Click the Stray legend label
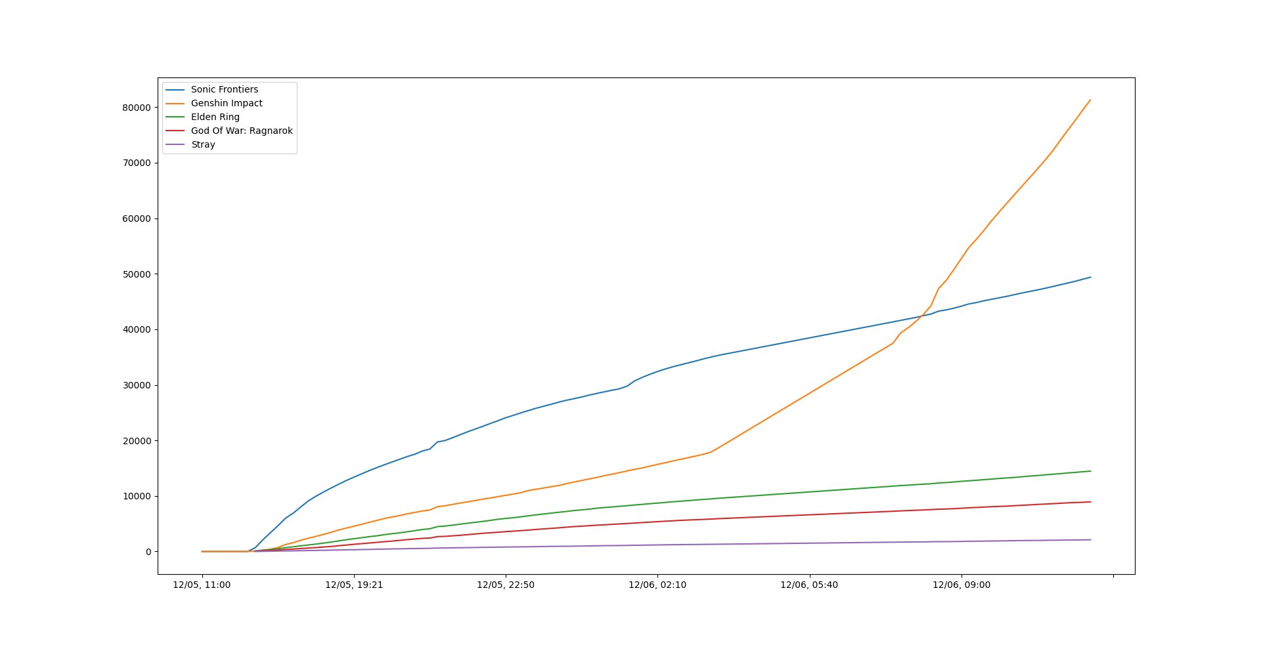 [x=203, y=144]
